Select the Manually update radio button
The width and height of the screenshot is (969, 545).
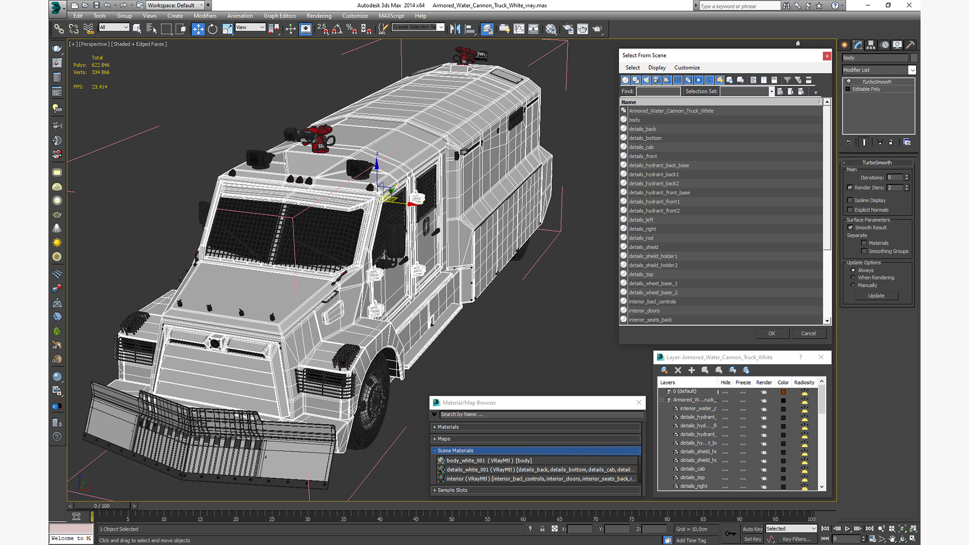coord(853,285)
